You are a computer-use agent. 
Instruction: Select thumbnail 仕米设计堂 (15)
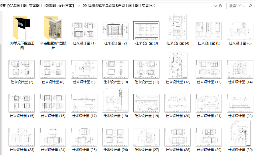click(22, 103)
